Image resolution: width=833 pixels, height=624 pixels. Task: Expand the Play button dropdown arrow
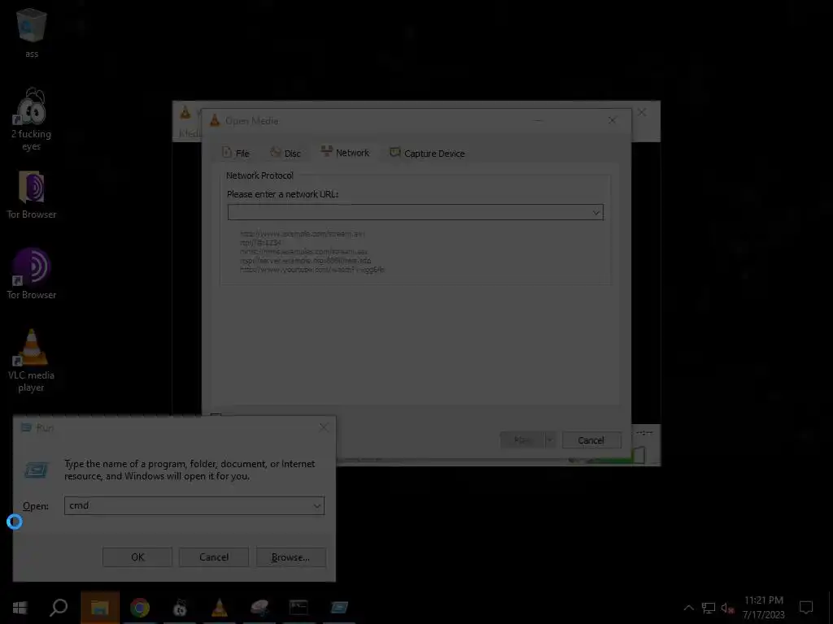coord(550,440)
